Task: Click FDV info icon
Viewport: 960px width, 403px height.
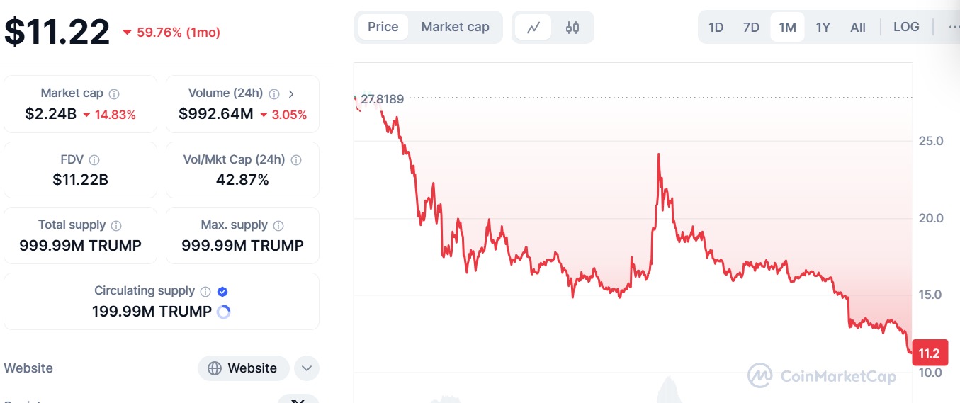Action: 94,160
